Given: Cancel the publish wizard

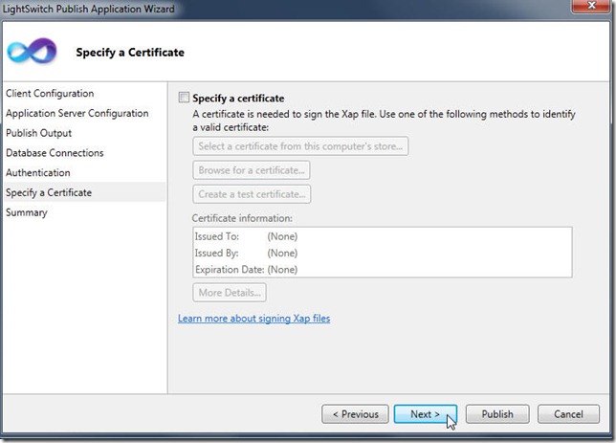Looking at the screenshot, I should pyautogui.click(x=568, y=414).
